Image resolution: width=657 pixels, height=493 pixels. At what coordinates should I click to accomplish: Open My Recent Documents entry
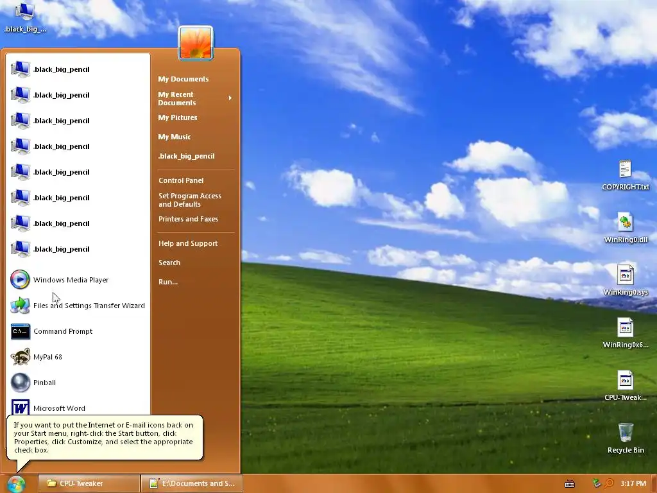[x=195, y=98]
